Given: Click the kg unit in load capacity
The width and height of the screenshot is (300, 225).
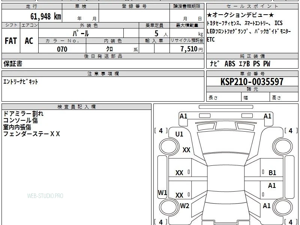Looking at the screenshot, I should (201, 34).
